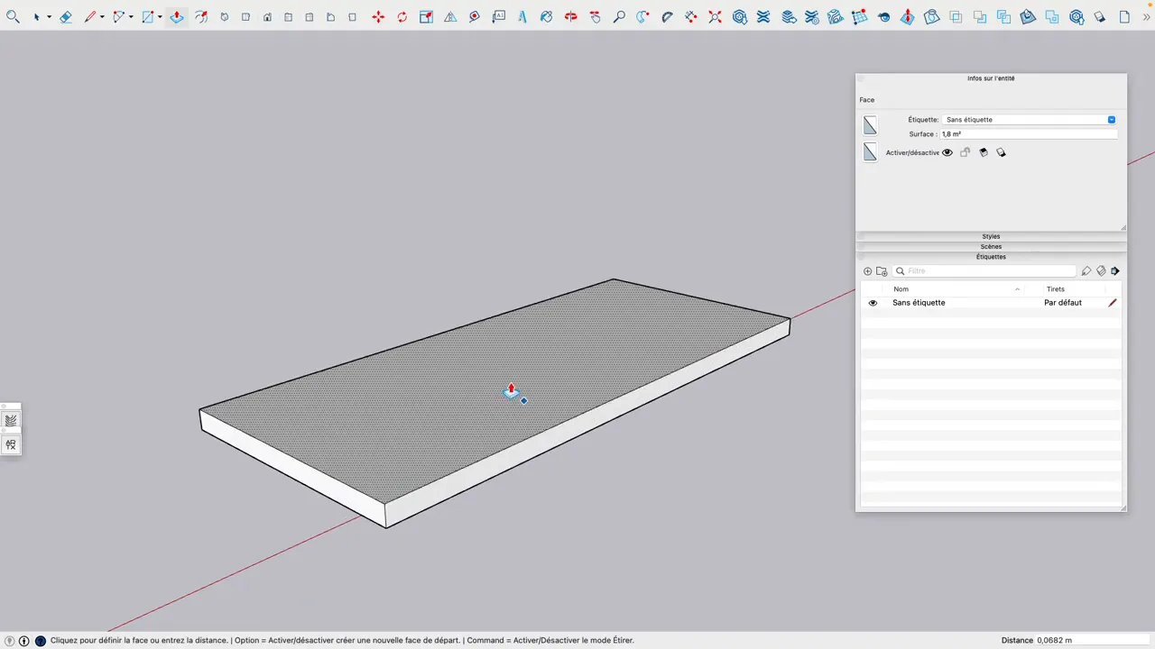The width and height of the screenshot is (1155, 649).
Task: Activate the Zoom magnifier tool
Action: tap(619, 16)
